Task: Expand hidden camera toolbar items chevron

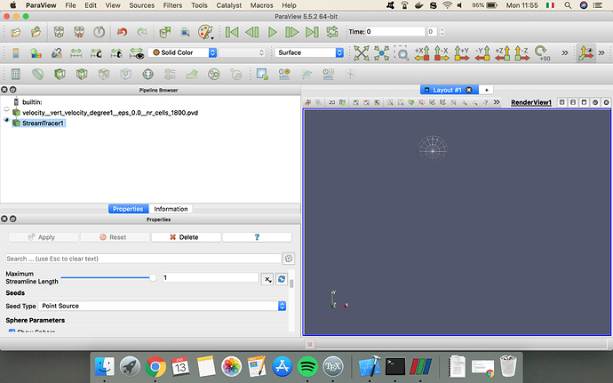Action: click(x=565, y=52)
